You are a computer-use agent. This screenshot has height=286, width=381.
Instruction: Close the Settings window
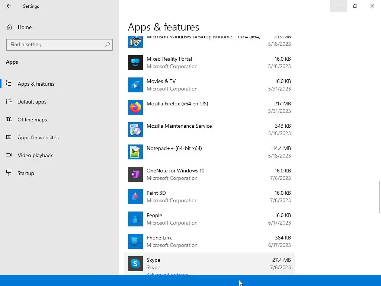point(372,6)
